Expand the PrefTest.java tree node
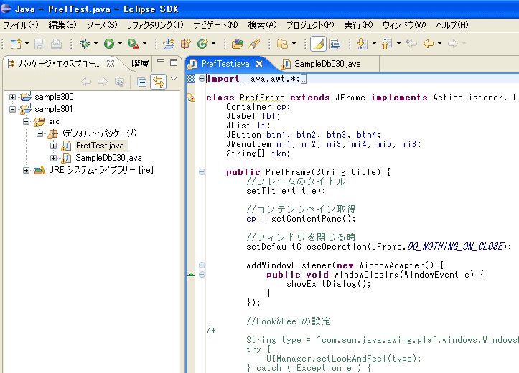The image size is (519, 373). [53, 146]
